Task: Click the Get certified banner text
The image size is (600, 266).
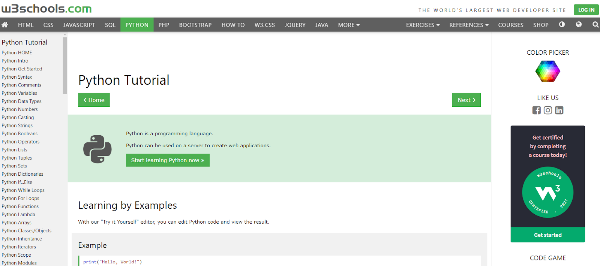Action: 547,146
